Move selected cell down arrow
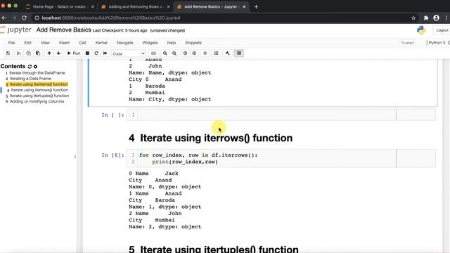 58,53
